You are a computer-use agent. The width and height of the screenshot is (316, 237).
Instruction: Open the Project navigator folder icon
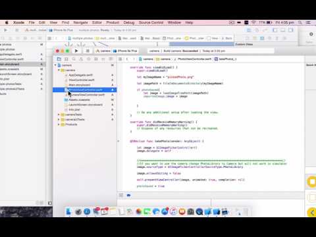59,59
